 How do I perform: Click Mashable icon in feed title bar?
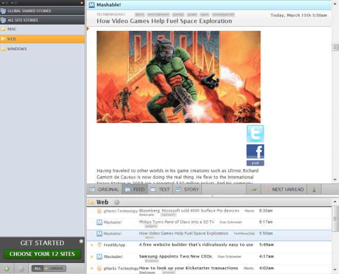[x=91, y=5]
